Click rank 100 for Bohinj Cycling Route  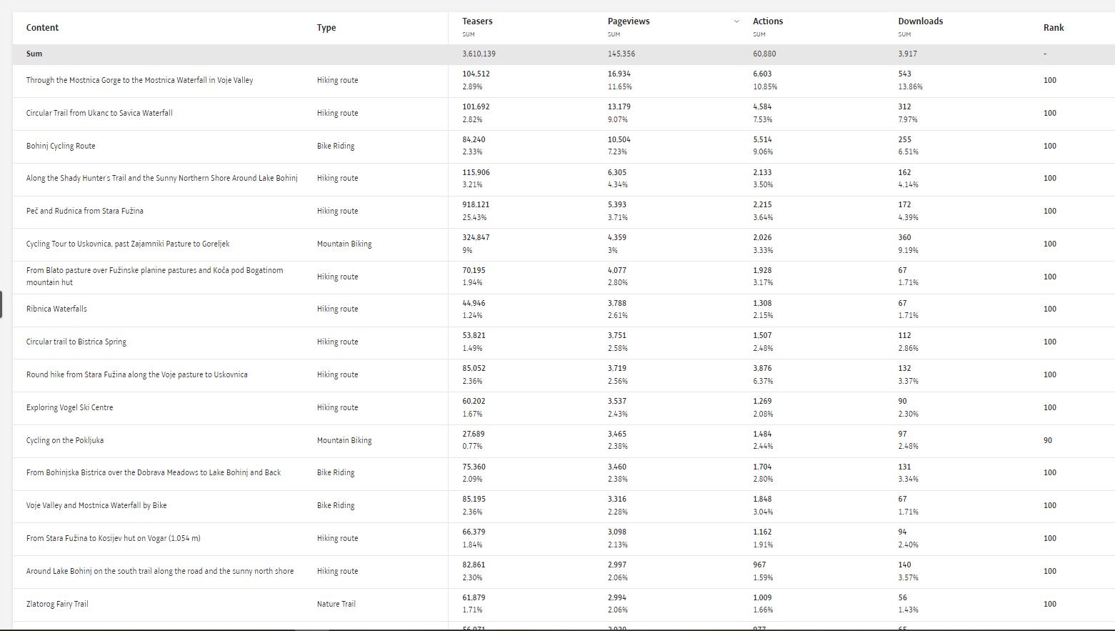coord(1050,146)
